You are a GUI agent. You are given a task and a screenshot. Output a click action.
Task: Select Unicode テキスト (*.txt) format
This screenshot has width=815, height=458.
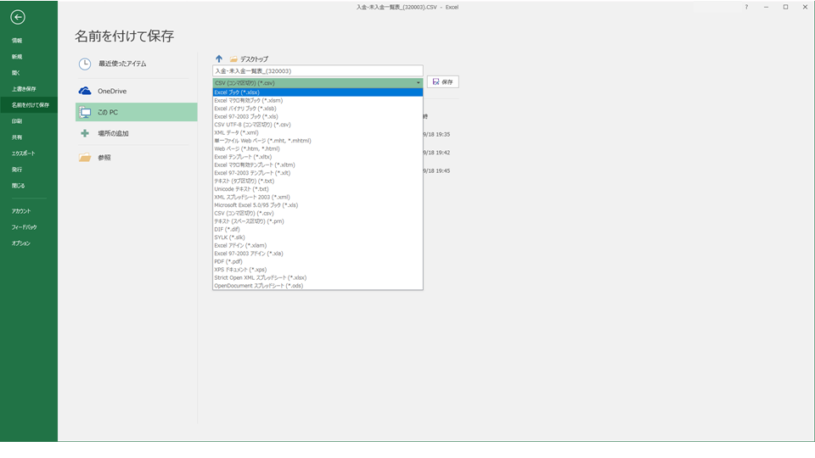tap(318, 189)
